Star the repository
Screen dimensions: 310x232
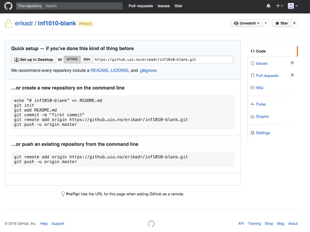[282, 23]
